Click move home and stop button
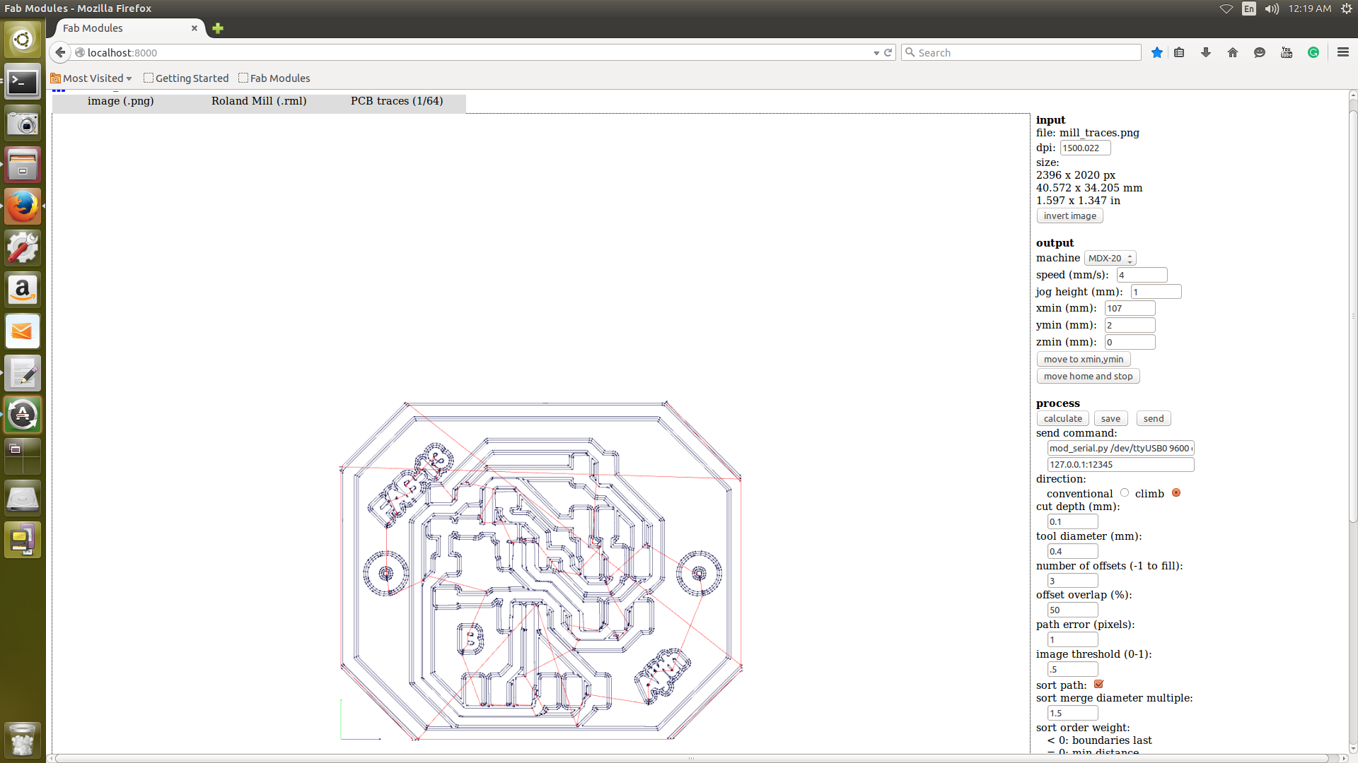Viewport: 1358px width, 763px height. pos(1089,375)
